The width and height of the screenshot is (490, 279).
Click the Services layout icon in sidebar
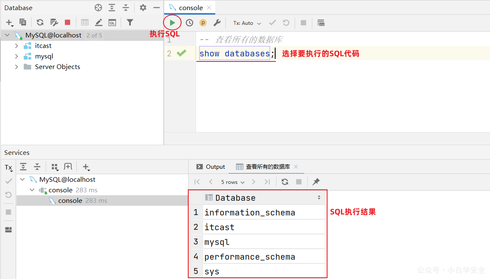pos(8,230)
